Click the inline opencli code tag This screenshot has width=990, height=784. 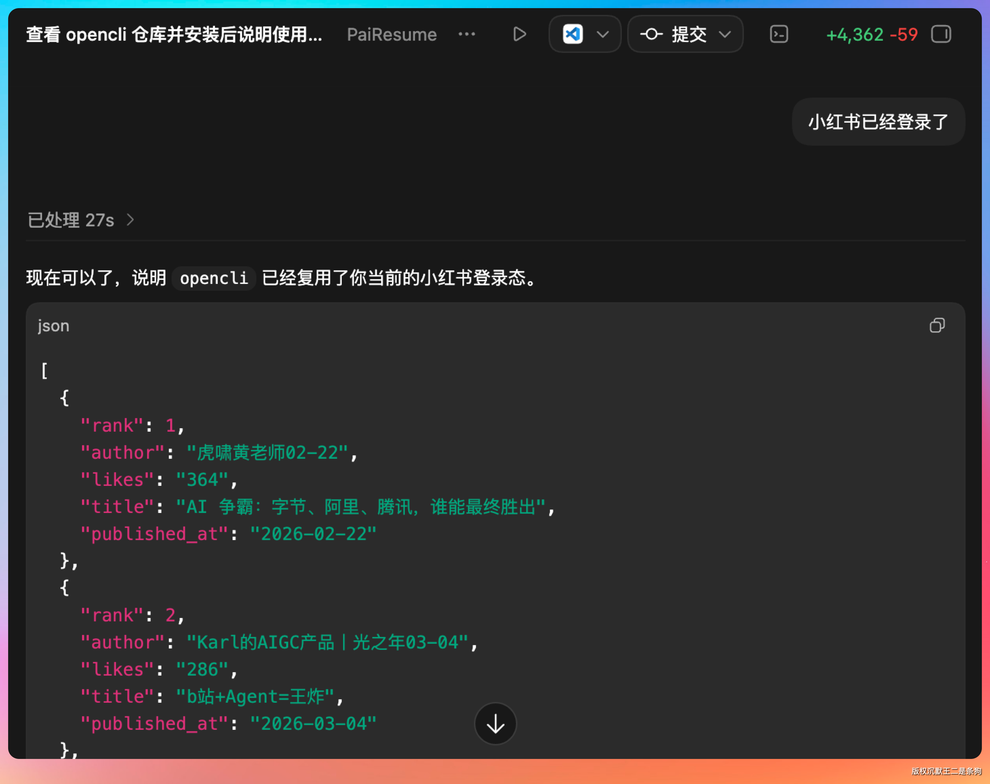tap(214, 278)
